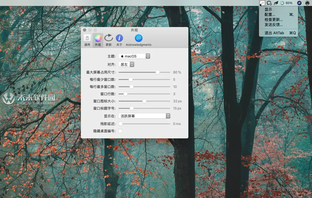Choose 检查更新... from the AltTab menu
Screen dimensions: 312x198
(278, 20)
